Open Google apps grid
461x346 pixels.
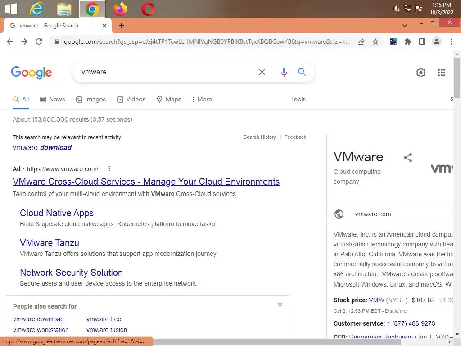click(442, 73)
